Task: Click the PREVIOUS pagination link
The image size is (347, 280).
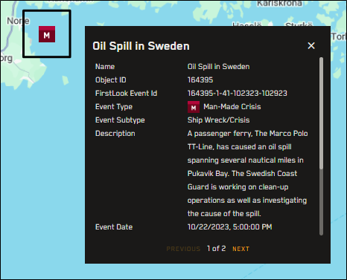Action: click(183, 249)
